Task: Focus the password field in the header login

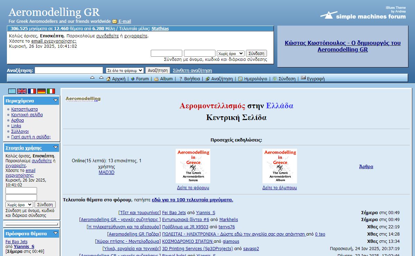Action: [200, 54]
